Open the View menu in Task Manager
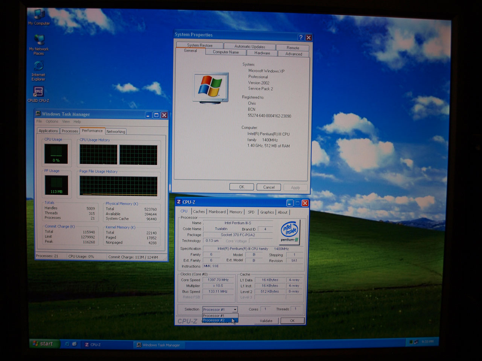 tap(66, 121)
